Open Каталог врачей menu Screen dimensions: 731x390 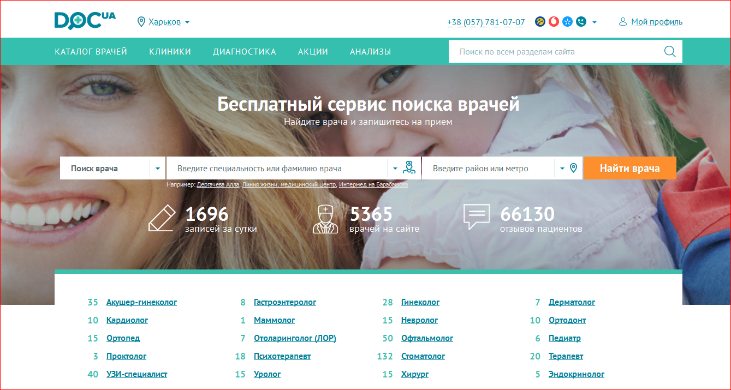[91, 52]
